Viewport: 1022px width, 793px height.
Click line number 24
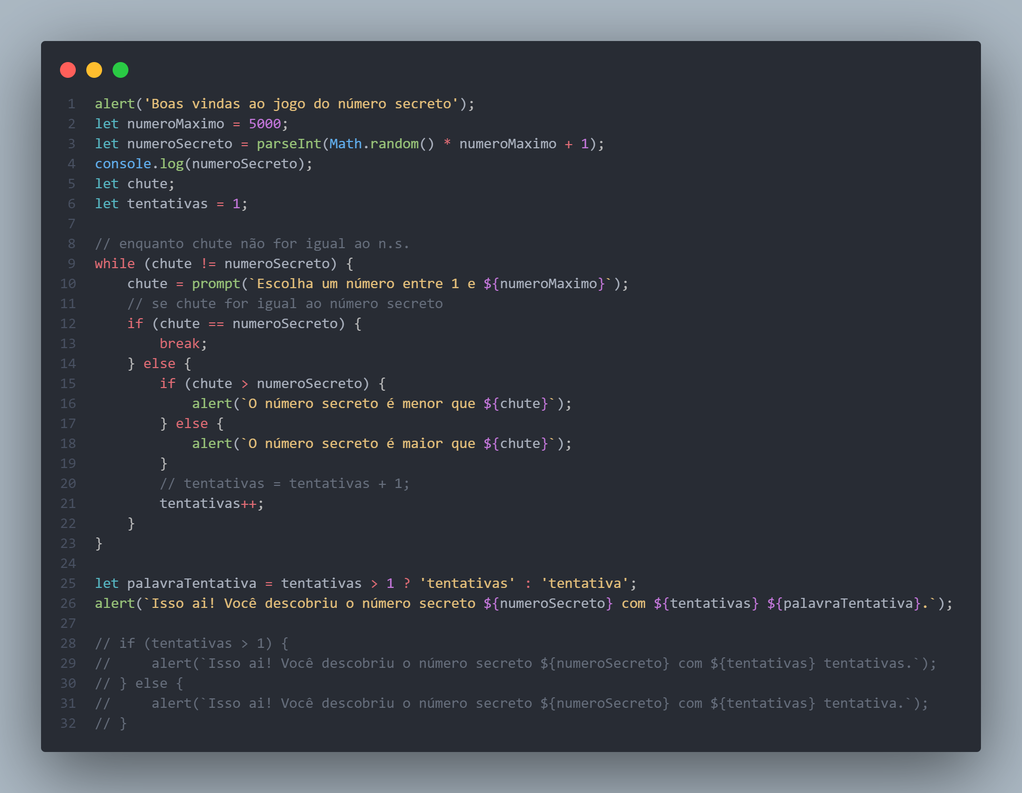[68, 563]
